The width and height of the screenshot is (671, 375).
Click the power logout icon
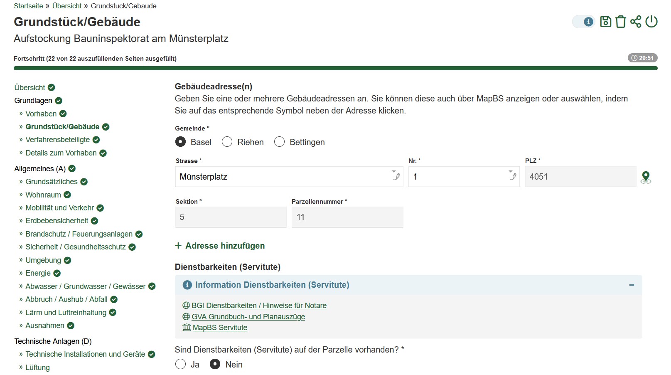(651, 22)
